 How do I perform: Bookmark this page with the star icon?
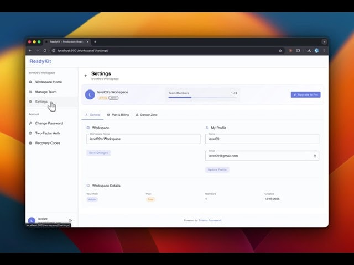(x=280, y=51)
